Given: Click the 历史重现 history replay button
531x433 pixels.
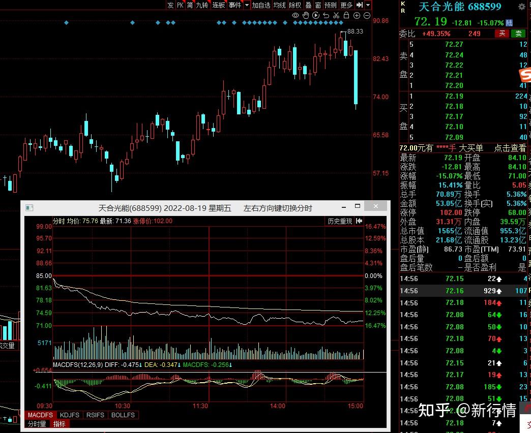Looking at the screenshot, I should point(340,221).
